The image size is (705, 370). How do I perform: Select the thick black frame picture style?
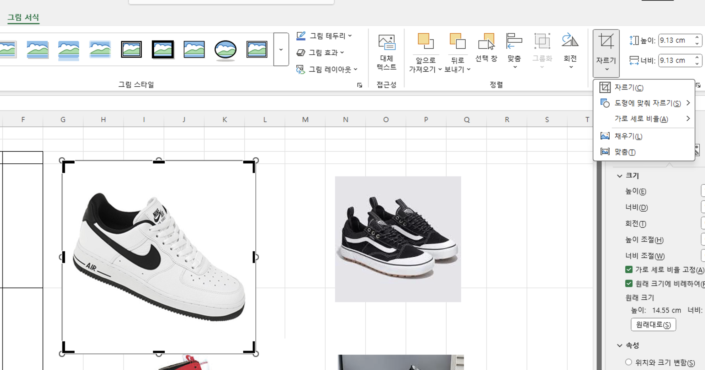(163, 49)
